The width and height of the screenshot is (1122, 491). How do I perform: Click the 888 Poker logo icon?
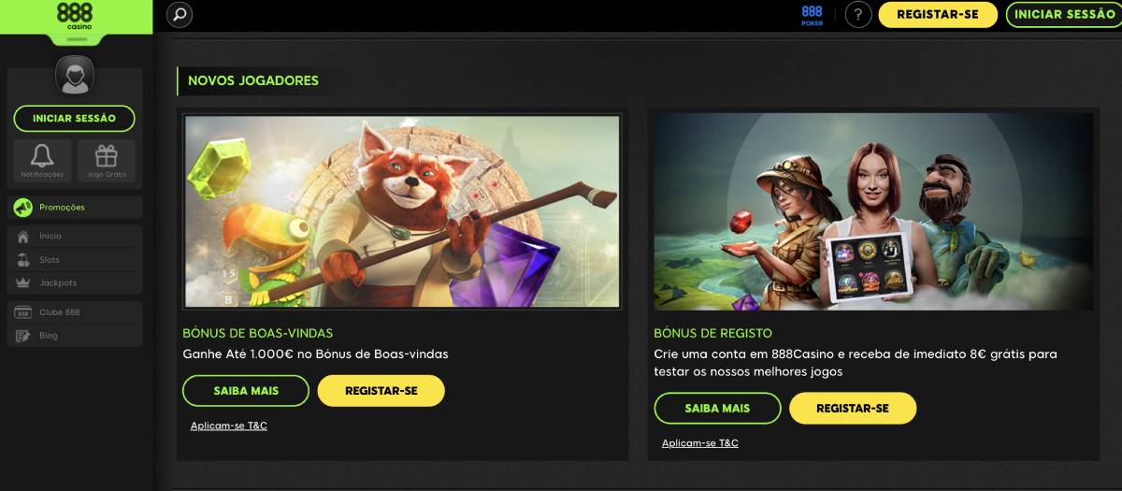(812, 15)
